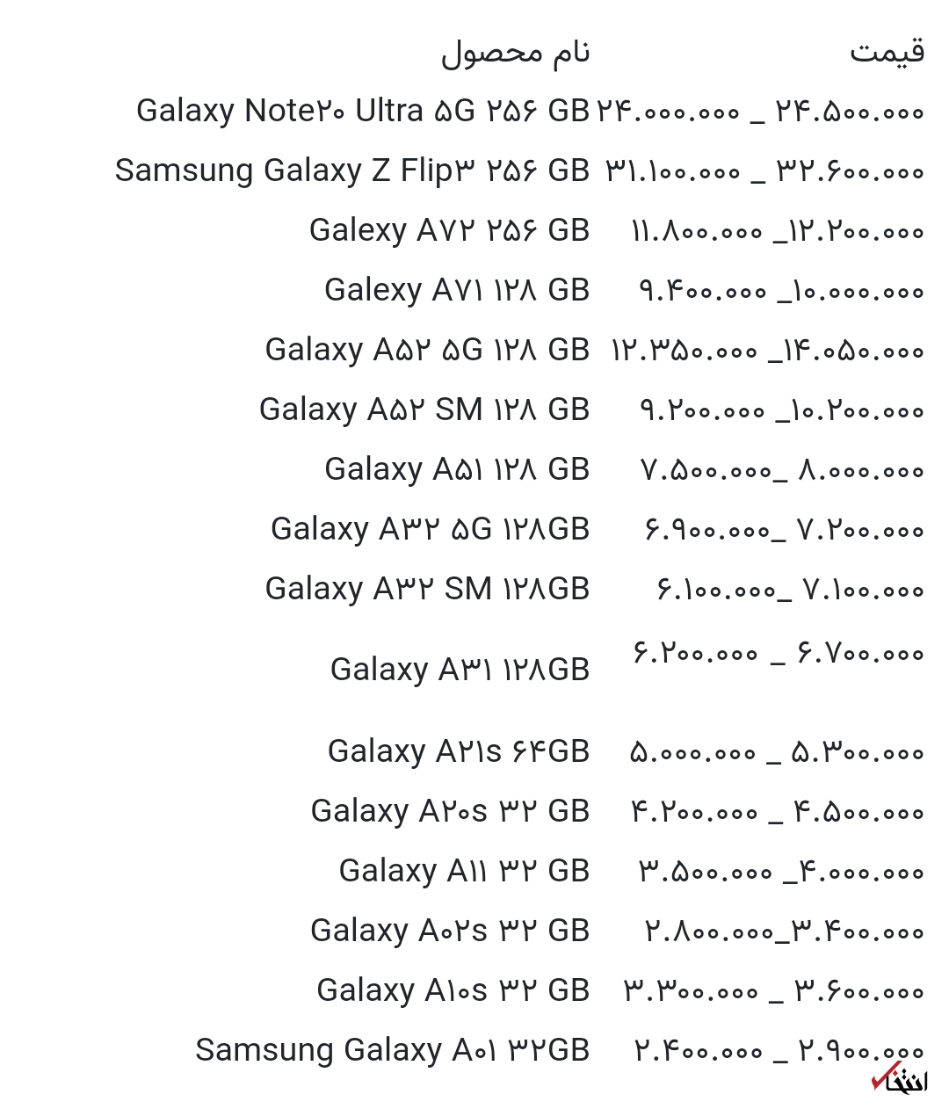Select the Galaxy Note20 Ultra 5G product name
949x1109 pixels.
(x=362, y=112)
